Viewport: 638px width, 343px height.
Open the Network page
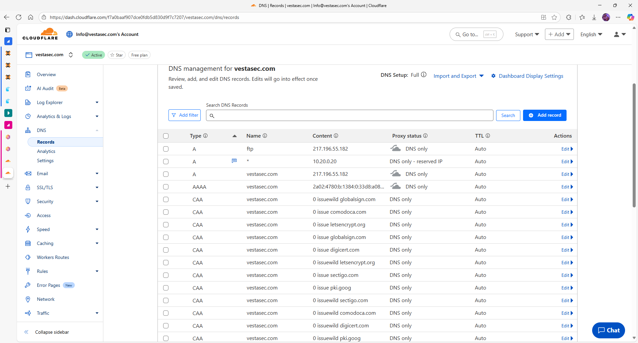point(46,299)
